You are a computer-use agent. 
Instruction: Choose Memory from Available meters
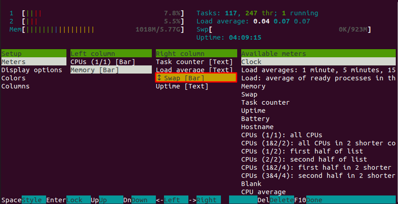(253, 86)
